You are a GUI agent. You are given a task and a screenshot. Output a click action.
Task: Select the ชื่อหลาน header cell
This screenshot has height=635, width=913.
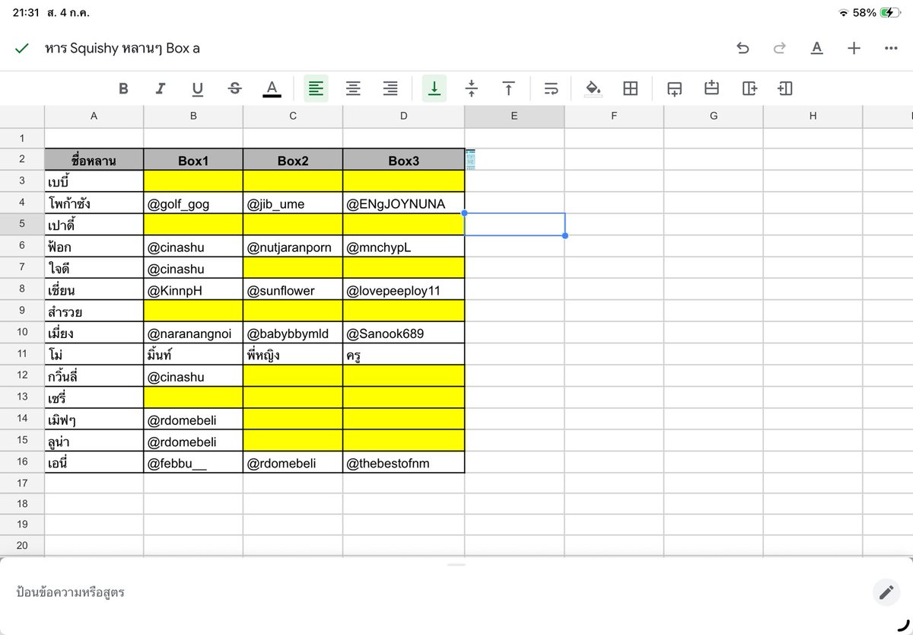(94, 160)
